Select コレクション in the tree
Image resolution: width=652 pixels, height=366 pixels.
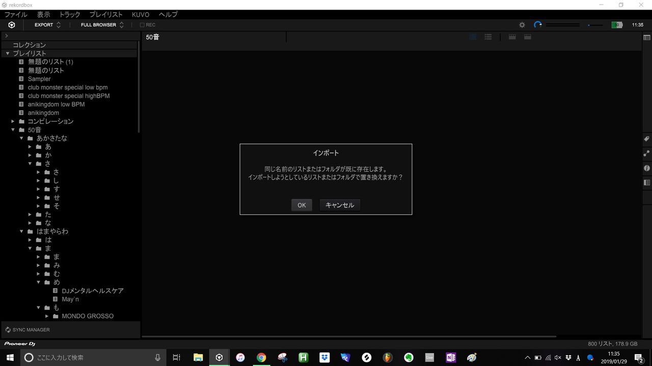[29, 45]
